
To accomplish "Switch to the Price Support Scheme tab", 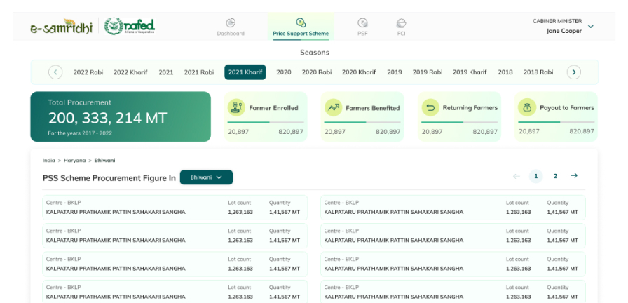I will tap(301, 27).
